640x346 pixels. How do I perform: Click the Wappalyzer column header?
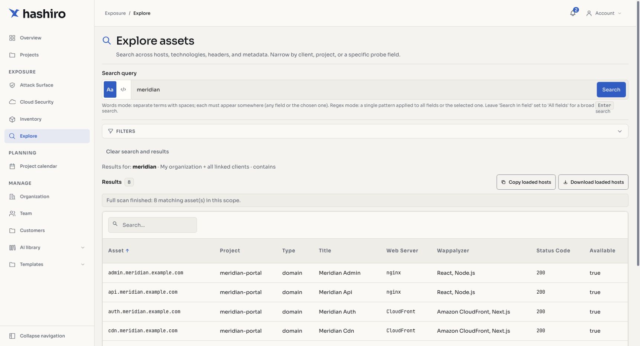(x=453, y=251)
